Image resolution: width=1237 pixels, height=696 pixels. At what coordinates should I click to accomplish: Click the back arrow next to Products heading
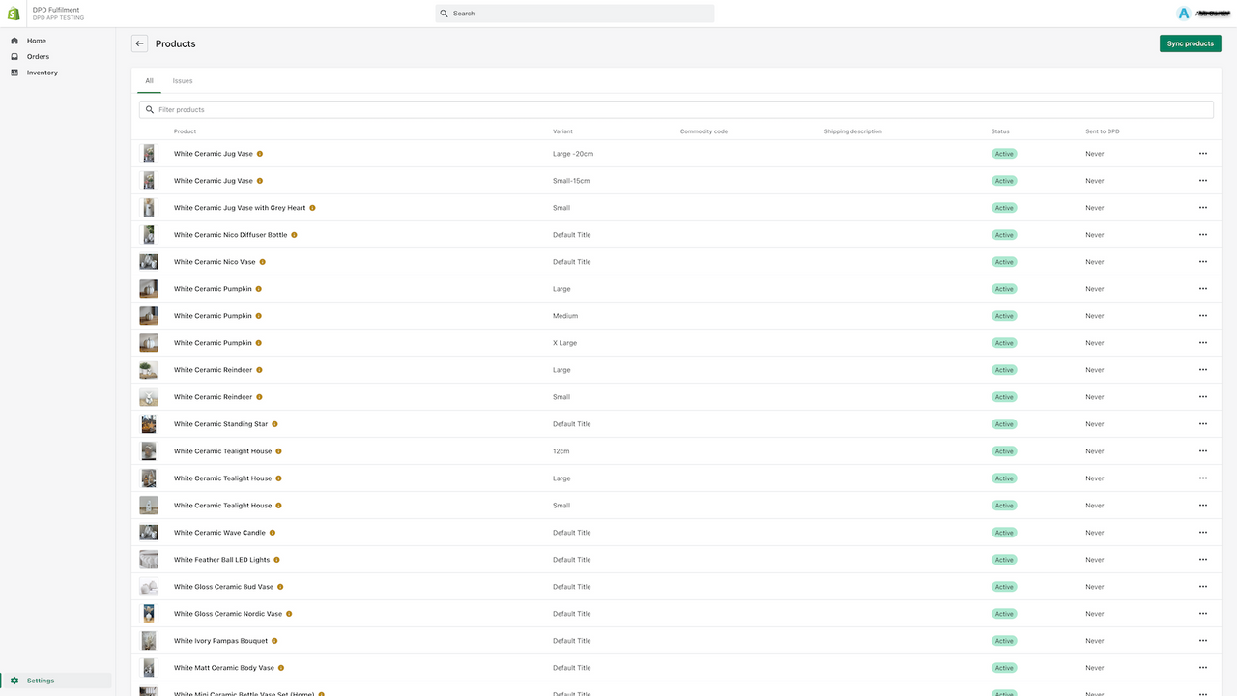click(x=138, y=43)
